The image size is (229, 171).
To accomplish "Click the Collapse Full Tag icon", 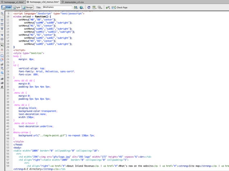I will click(2, 21).
